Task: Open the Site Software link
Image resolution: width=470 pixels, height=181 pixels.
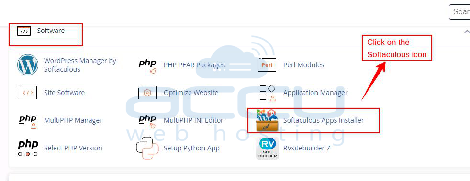Action: [64, 93]
